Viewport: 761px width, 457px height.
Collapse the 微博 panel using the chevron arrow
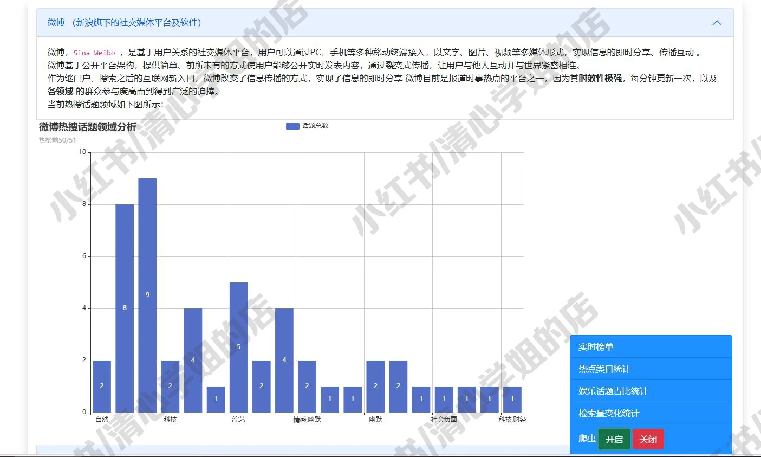[717, 23]
